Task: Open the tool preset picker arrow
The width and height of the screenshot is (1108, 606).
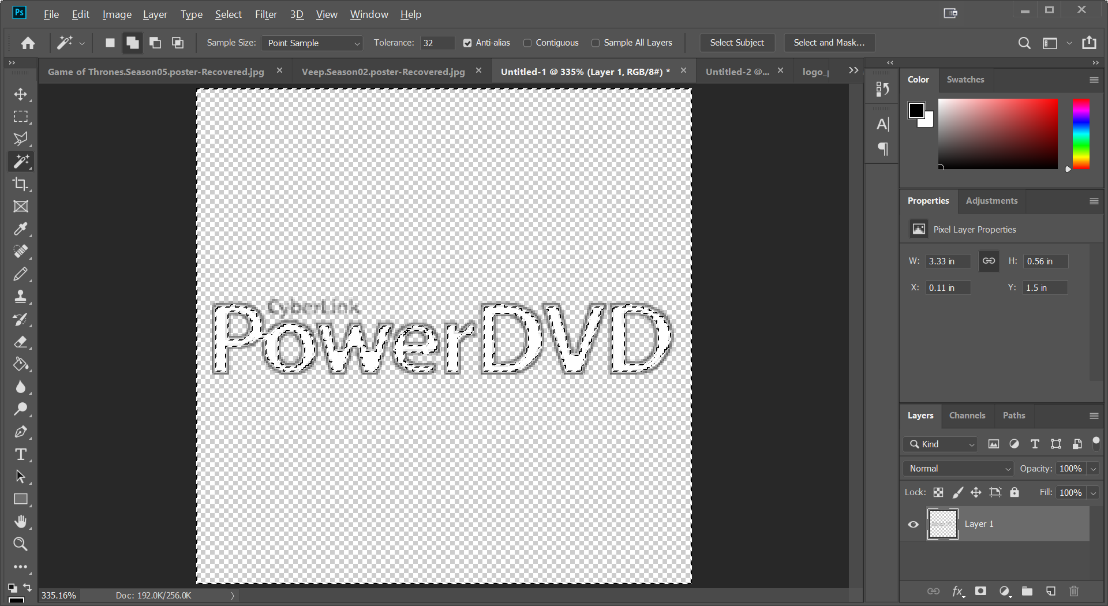Action: tap(82, 43)
